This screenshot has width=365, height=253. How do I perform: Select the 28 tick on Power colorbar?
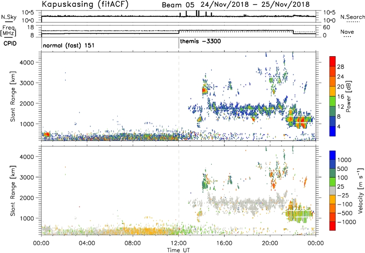(x=340, y=67)
